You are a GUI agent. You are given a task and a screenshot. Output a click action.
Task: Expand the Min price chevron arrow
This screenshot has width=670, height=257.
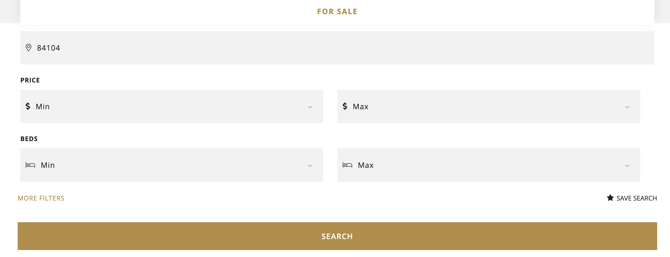310,107
